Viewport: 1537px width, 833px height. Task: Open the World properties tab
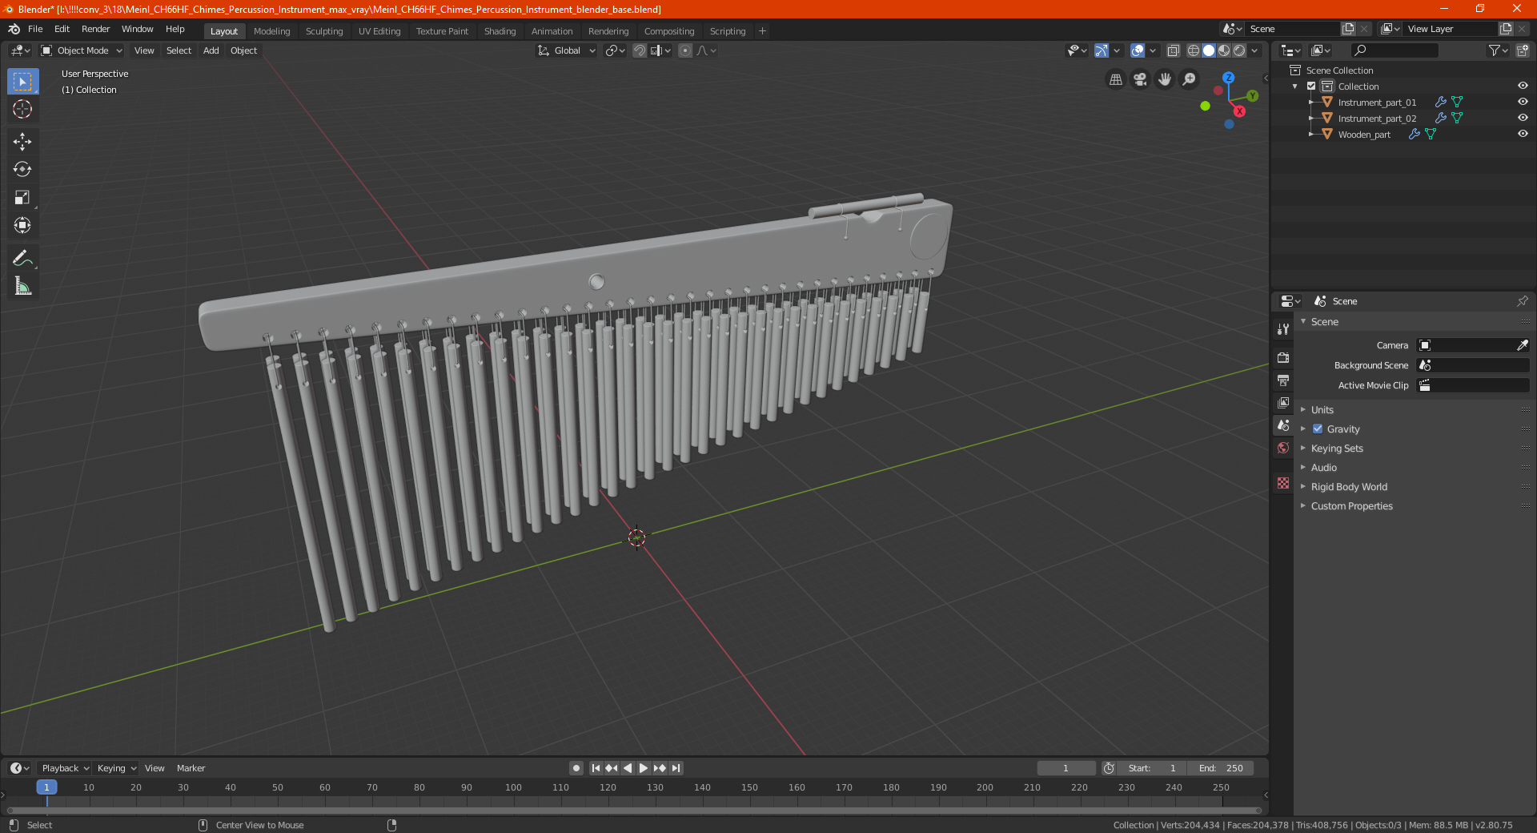pos(1283,448)
